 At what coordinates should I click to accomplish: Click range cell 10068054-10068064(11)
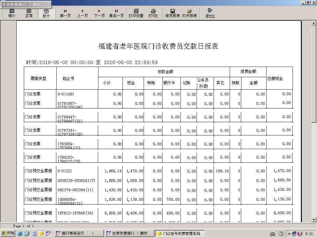[x=70, y=201]
